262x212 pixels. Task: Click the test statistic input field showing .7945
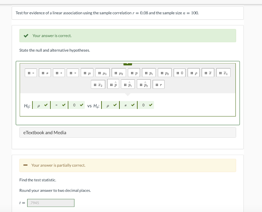tap(50, 203)
